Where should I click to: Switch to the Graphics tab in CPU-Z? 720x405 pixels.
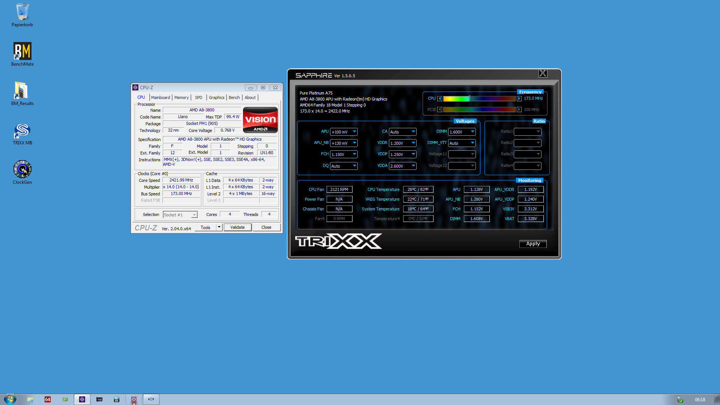pyautogui.click(x=217, y=97)
